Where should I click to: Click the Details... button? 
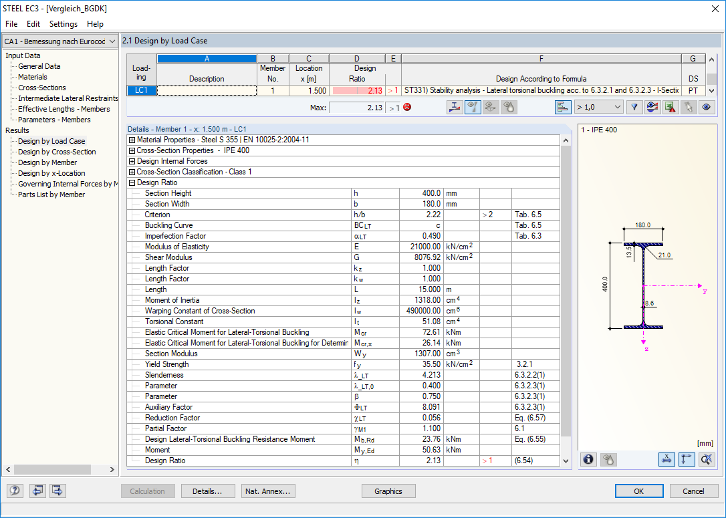[207, 491]
